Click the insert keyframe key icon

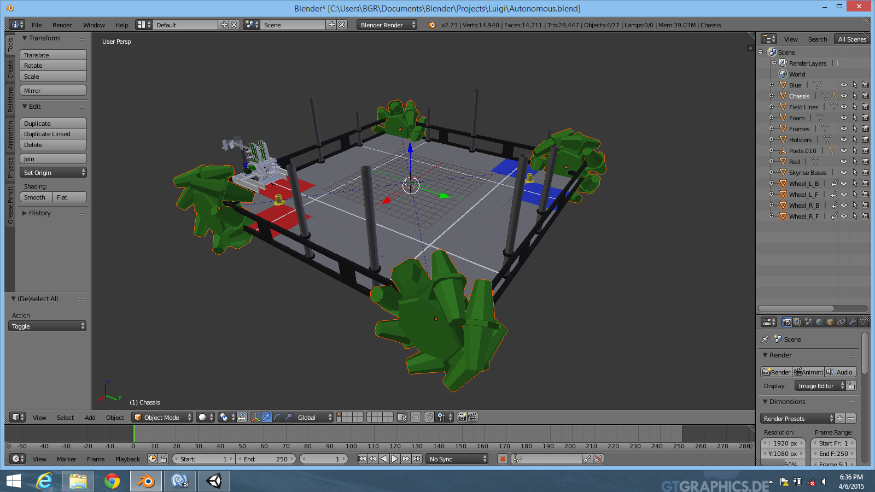[x=587, y=459]
